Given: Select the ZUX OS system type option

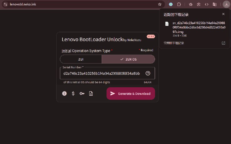Looking at the screenshot, I should 128,59.
